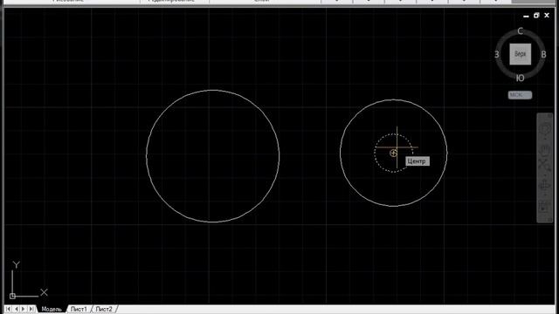
Task: Open ShowMotion from the navigation bar
Action: click(545, 207)
